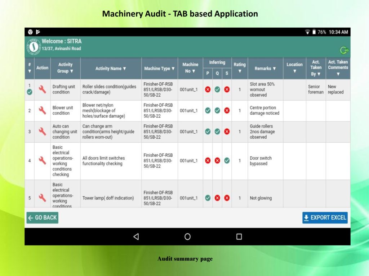
Task: Toggle S status in Auto can changing row
Action: coord(227,132)
